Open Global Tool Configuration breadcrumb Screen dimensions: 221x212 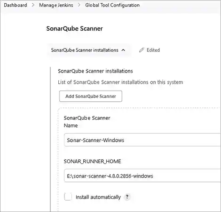[x=112, y=5]
